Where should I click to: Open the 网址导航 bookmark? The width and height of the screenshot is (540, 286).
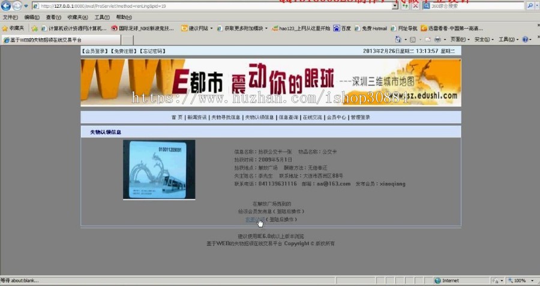click(404, 28)
